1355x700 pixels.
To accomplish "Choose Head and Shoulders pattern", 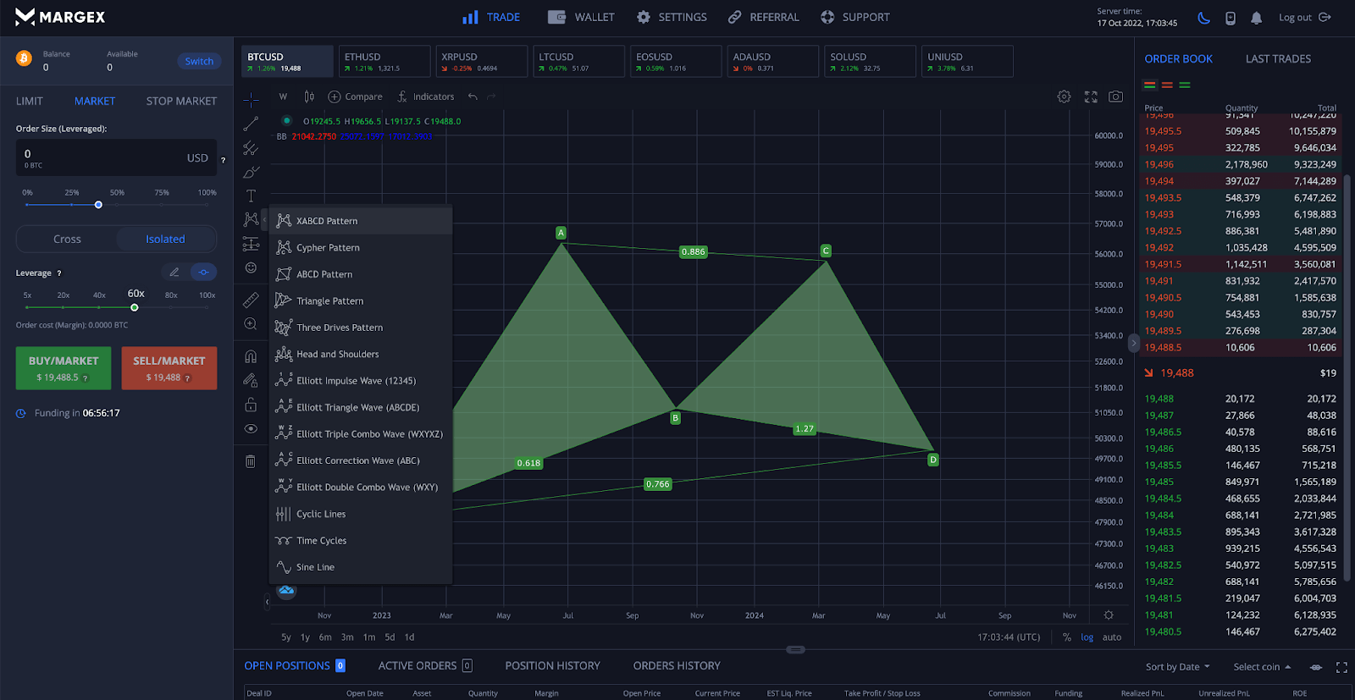I will tap(337, 355).
